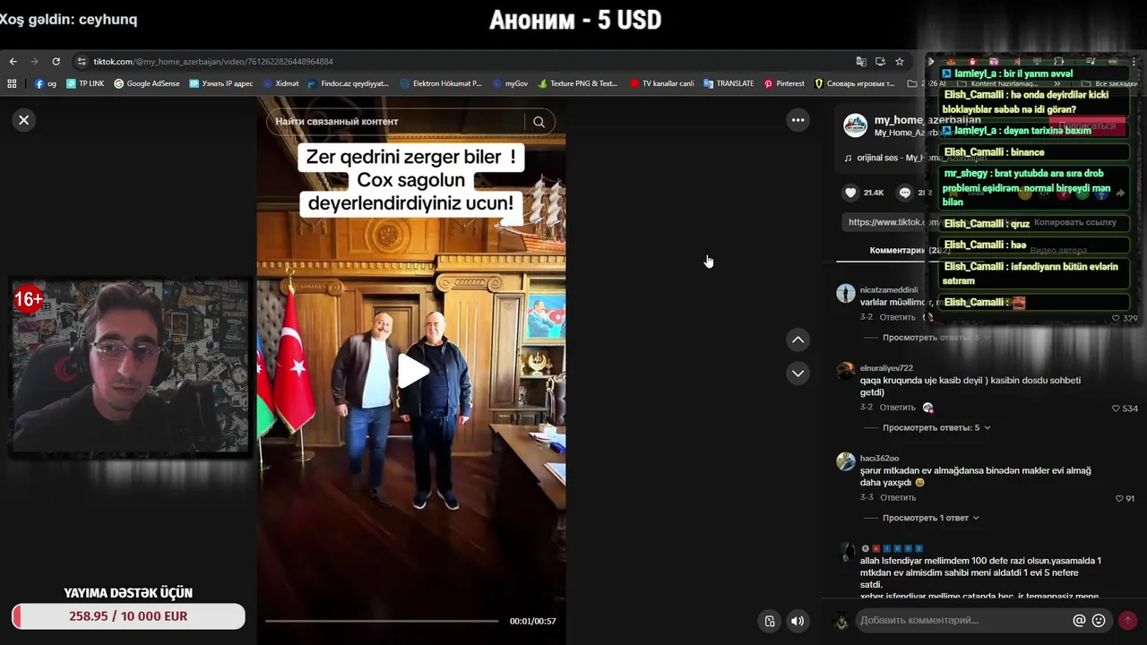Open the myGov bookmark

(511, 83)
